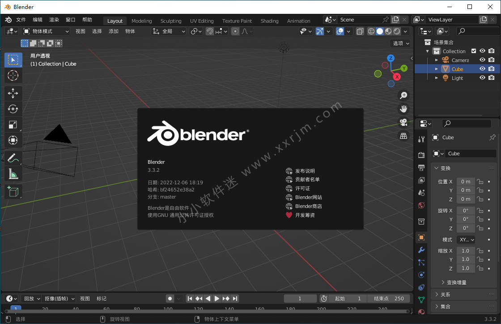Click the timeline horizontal scrollbar
This screenshot has height=324, width=501.
tap(207, 311)
